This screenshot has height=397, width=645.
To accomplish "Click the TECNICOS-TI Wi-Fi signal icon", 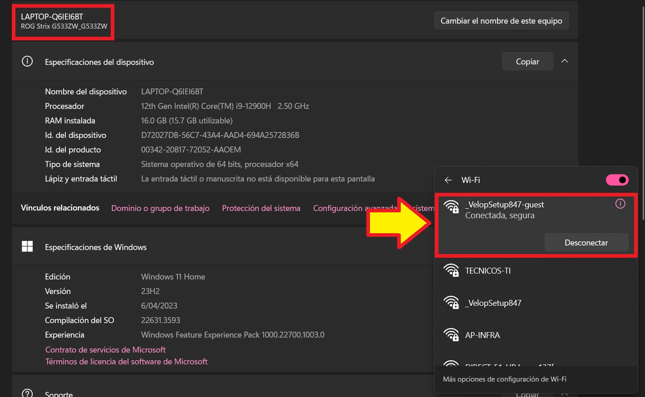I will coord(451,270).
